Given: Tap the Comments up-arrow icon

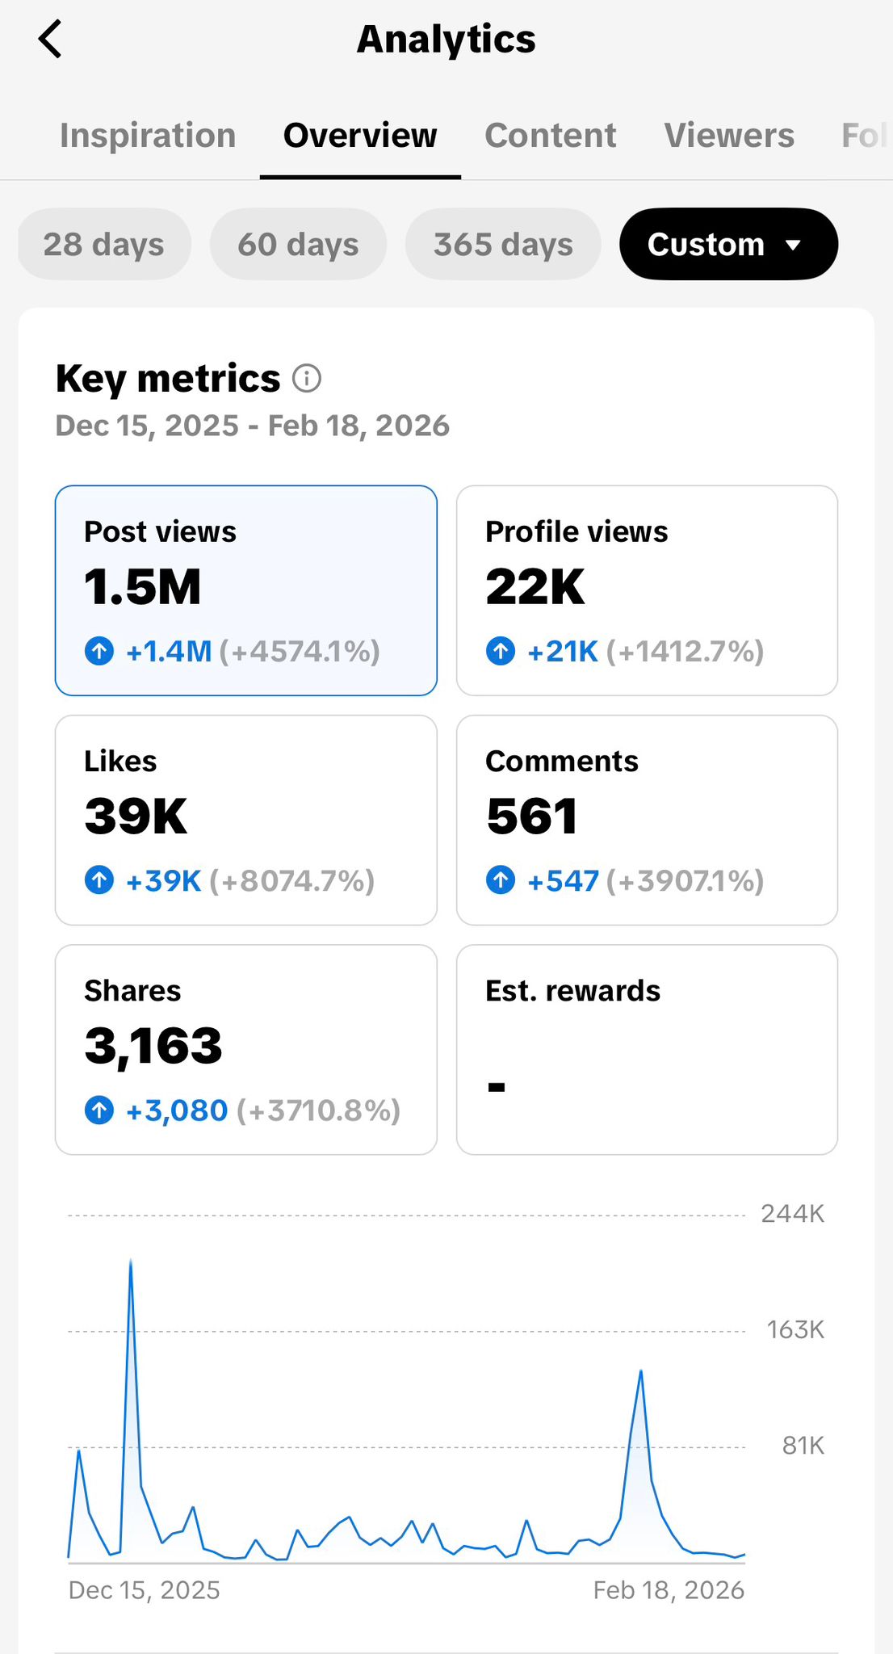Looking at the screenshot, I should [501, 880].
